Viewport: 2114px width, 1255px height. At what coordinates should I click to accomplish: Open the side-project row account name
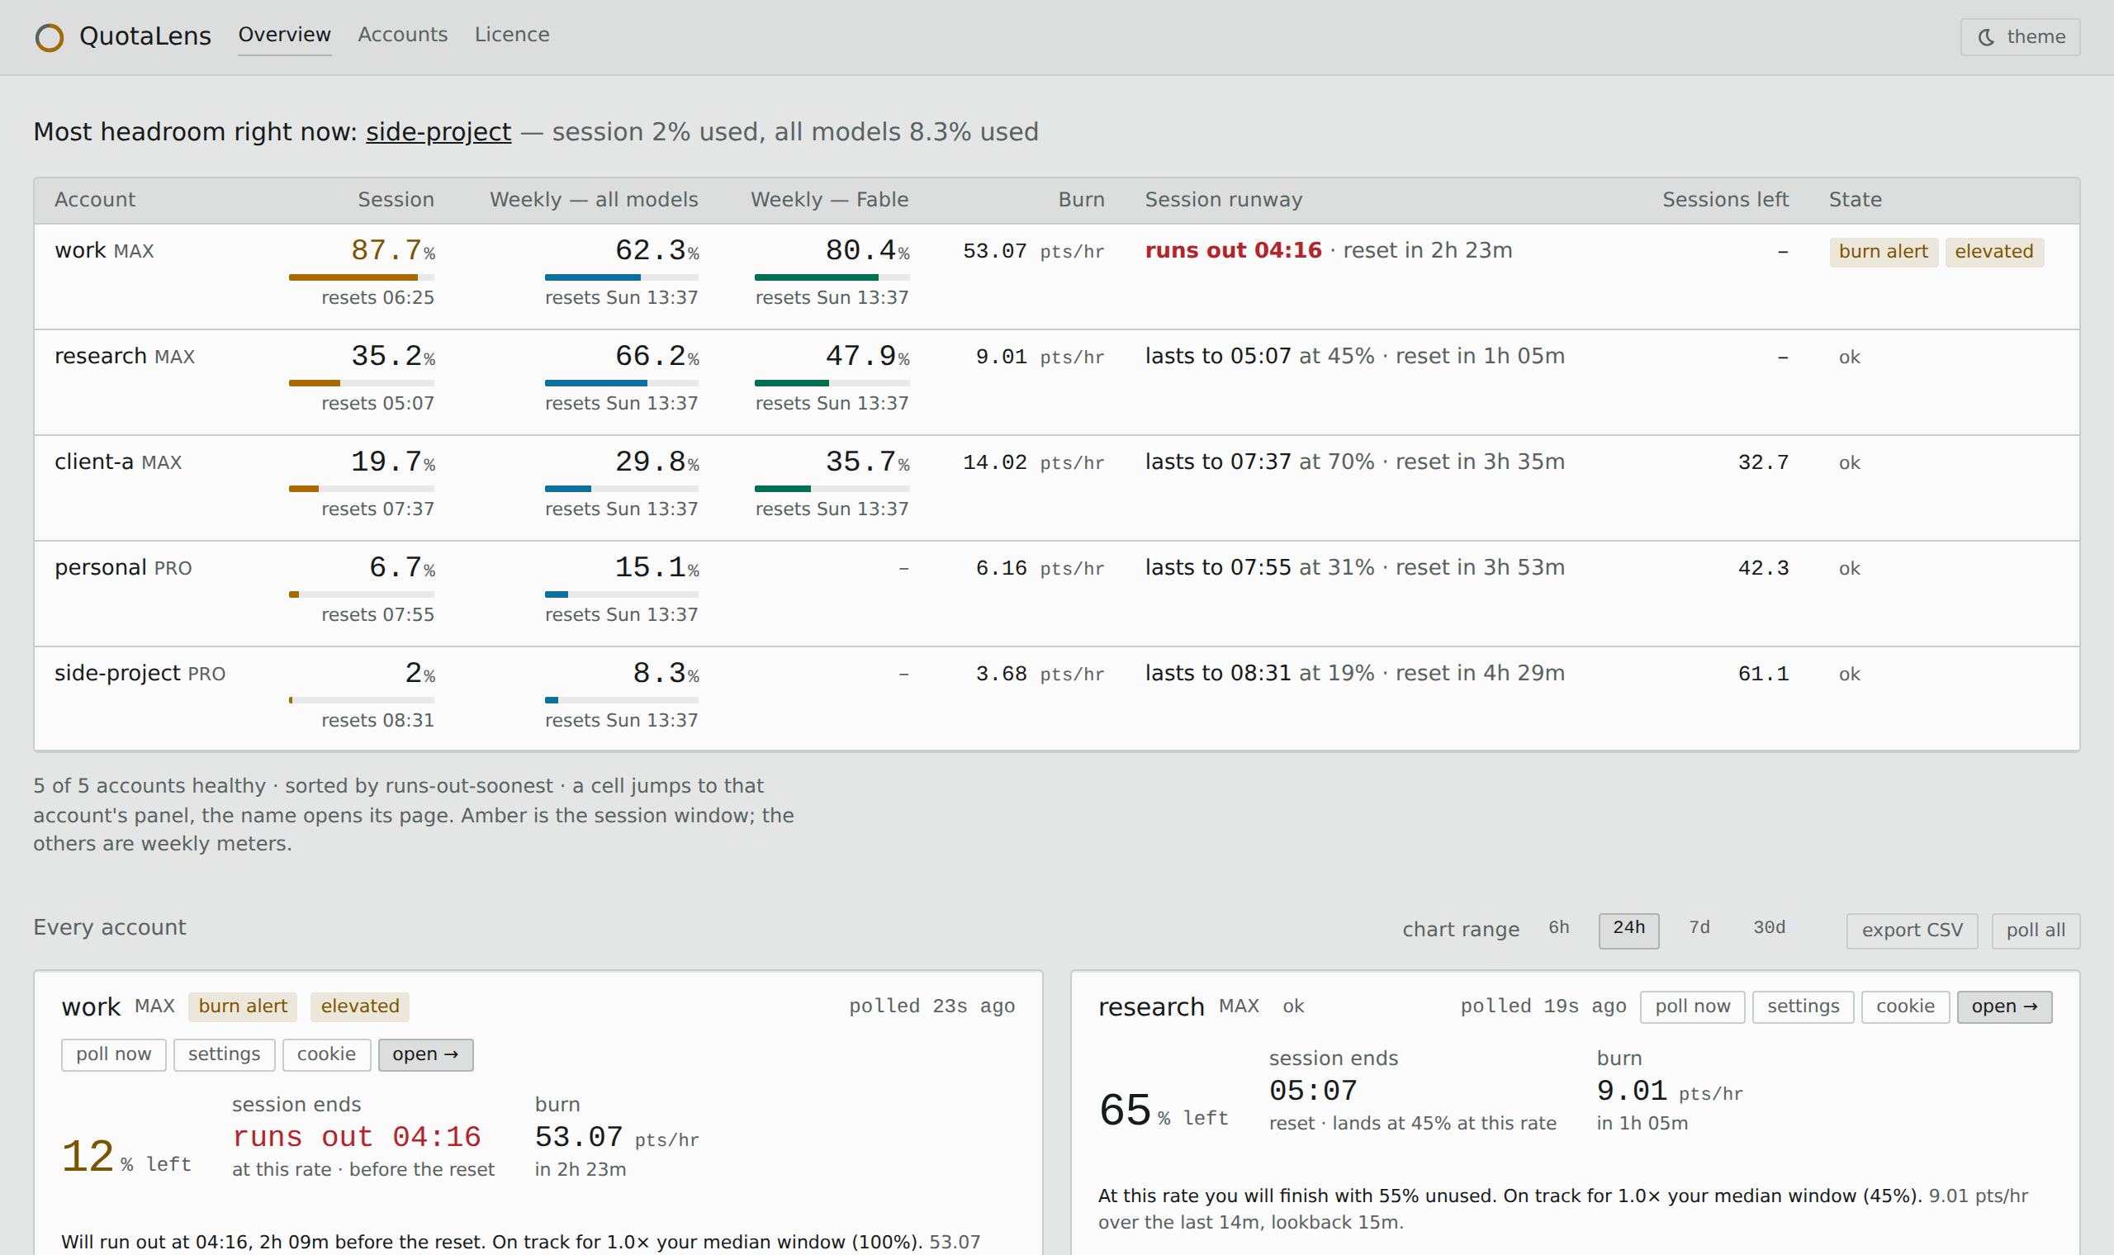coord(117,673)
